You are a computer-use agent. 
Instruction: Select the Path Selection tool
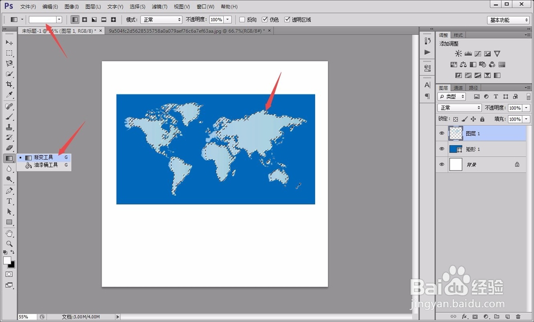[9, 212]
